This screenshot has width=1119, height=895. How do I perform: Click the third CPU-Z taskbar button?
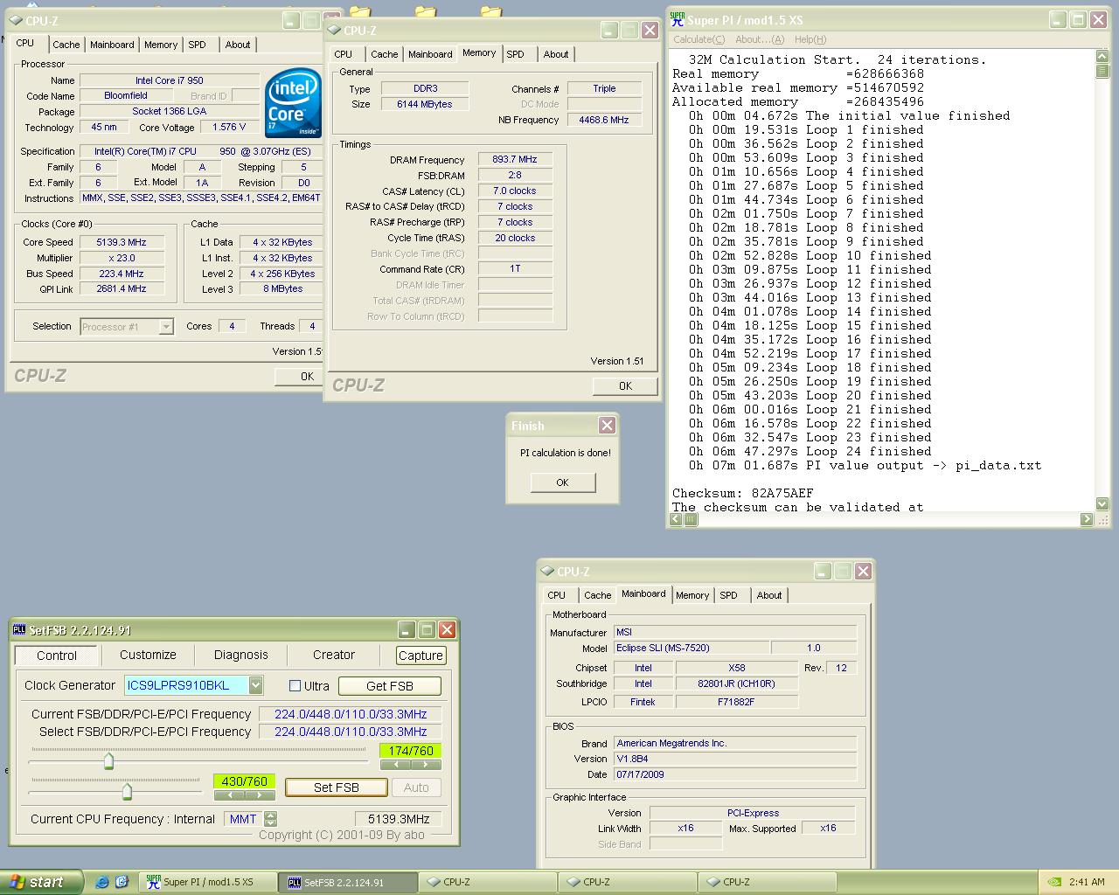[x=768, y=882]
